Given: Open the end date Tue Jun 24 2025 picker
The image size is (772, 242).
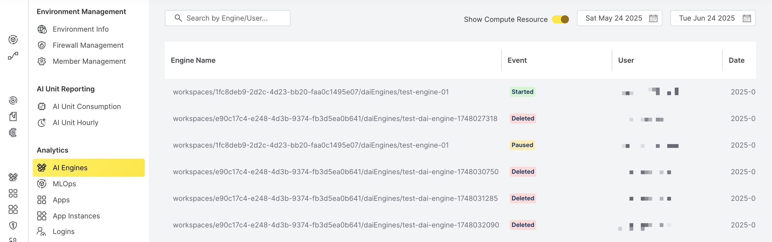Looking at the screenshot, I should coord(713,18).
